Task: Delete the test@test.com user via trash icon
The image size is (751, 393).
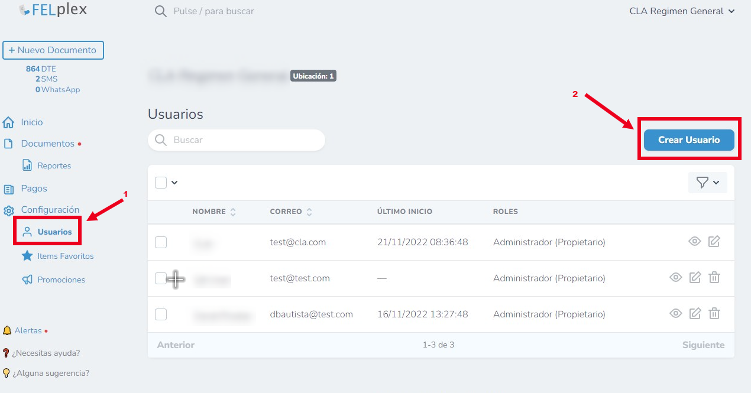Action: click(x=714, y=278)
